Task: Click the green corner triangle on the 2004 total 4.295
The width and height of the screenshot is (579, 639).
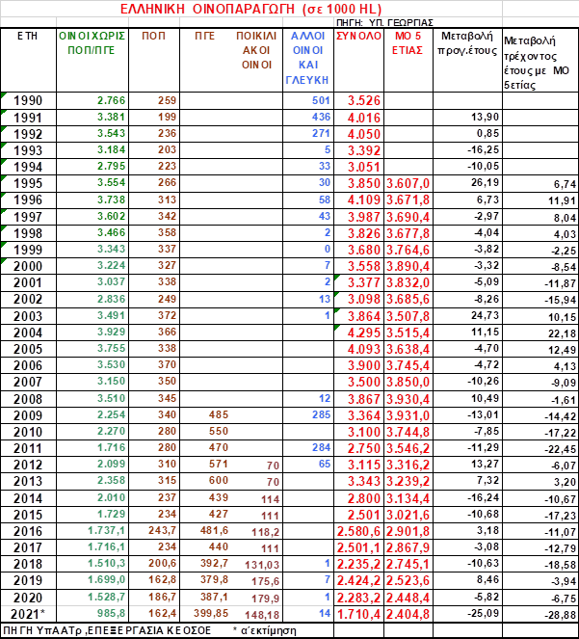Action: [x=337, y=327]
